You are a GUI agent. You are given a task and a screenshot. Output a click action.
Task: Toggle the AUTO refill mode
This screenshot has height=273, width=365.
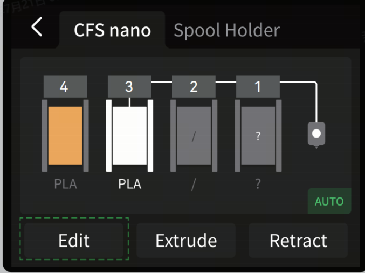[329, 201]
